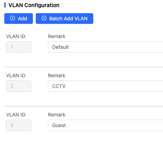This screenshot has height=141, width=163.
Task: Click the Add button text
Action: [23, 19]
